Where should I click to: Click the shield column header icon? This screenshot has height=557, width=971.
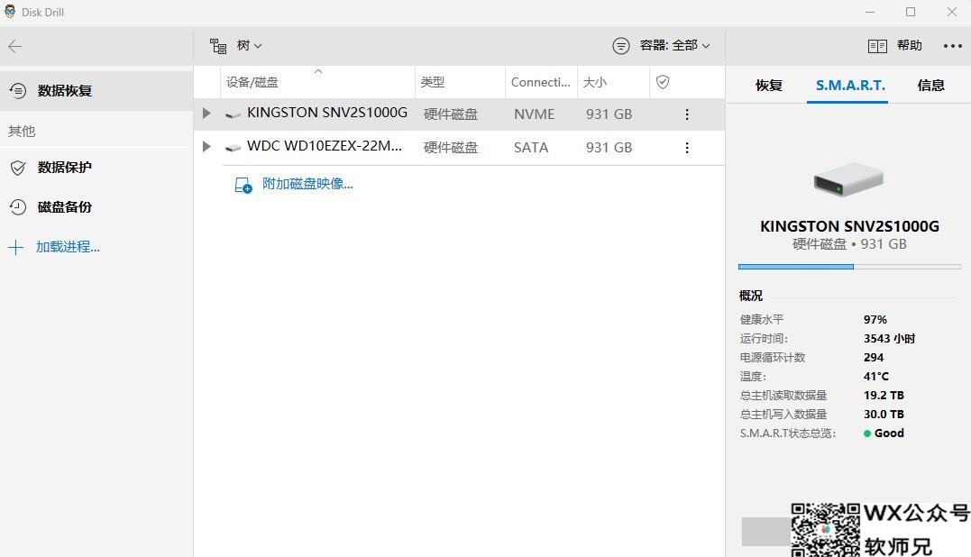pyautogui.click(x=663, y=82)
